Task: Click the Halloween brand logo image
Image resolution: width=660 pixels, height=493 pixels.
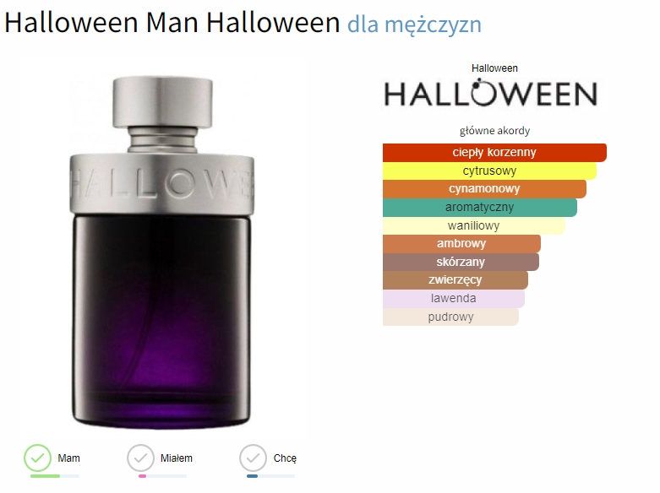Action: pyautogui.click(x=491, y=94)
